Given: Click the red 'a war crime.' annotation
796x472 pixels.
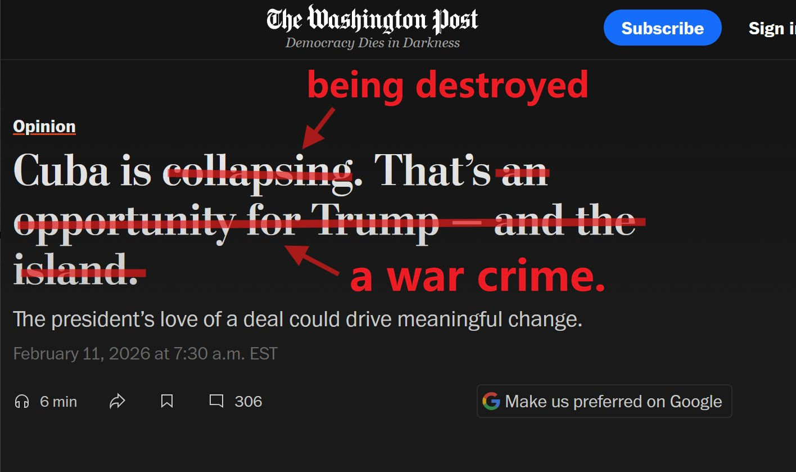Looking at the screenshot, I should (x=477, y=278).
